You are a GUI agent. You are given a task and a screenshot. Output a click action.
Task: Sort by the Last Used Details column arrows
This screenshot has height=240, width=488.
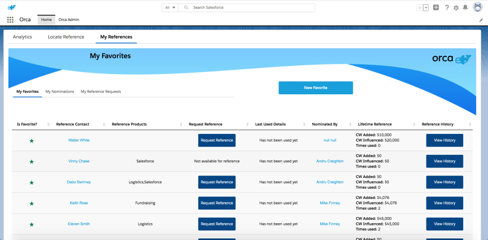[304, 124]
